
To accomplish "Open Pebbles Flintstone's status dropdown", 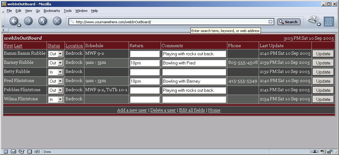I will click(x=56, y=90).
